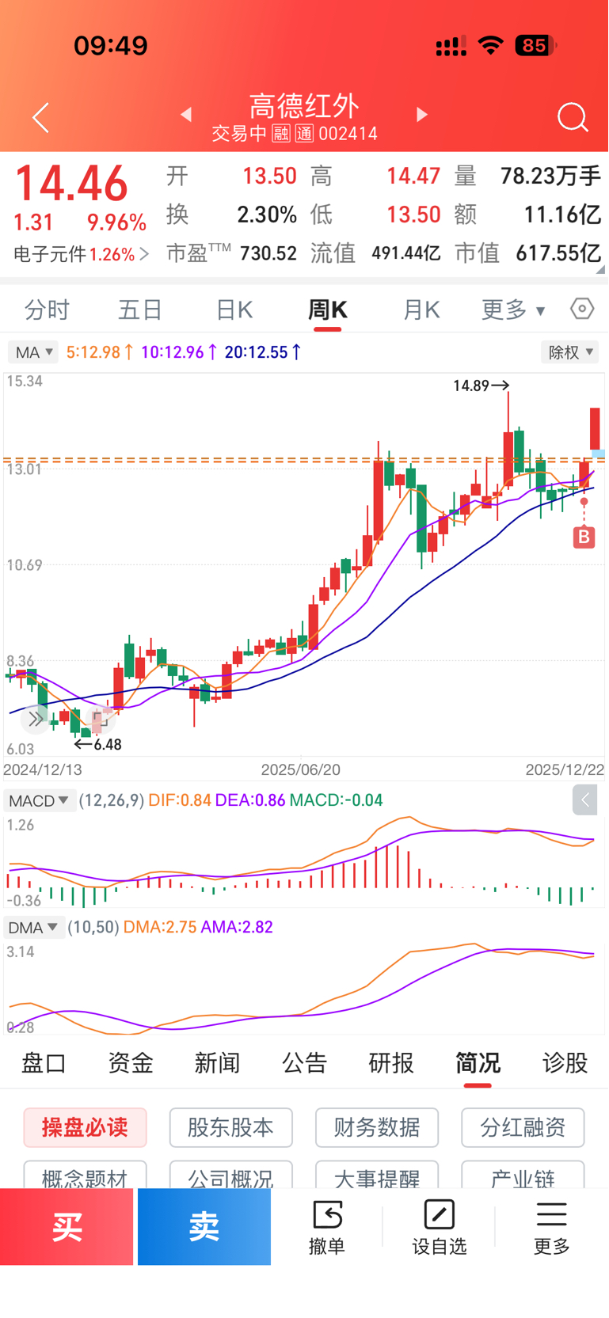The image size is (609, 1318).
Task: Switch to 日K chart tab
Action: click(x=234, y=310)
